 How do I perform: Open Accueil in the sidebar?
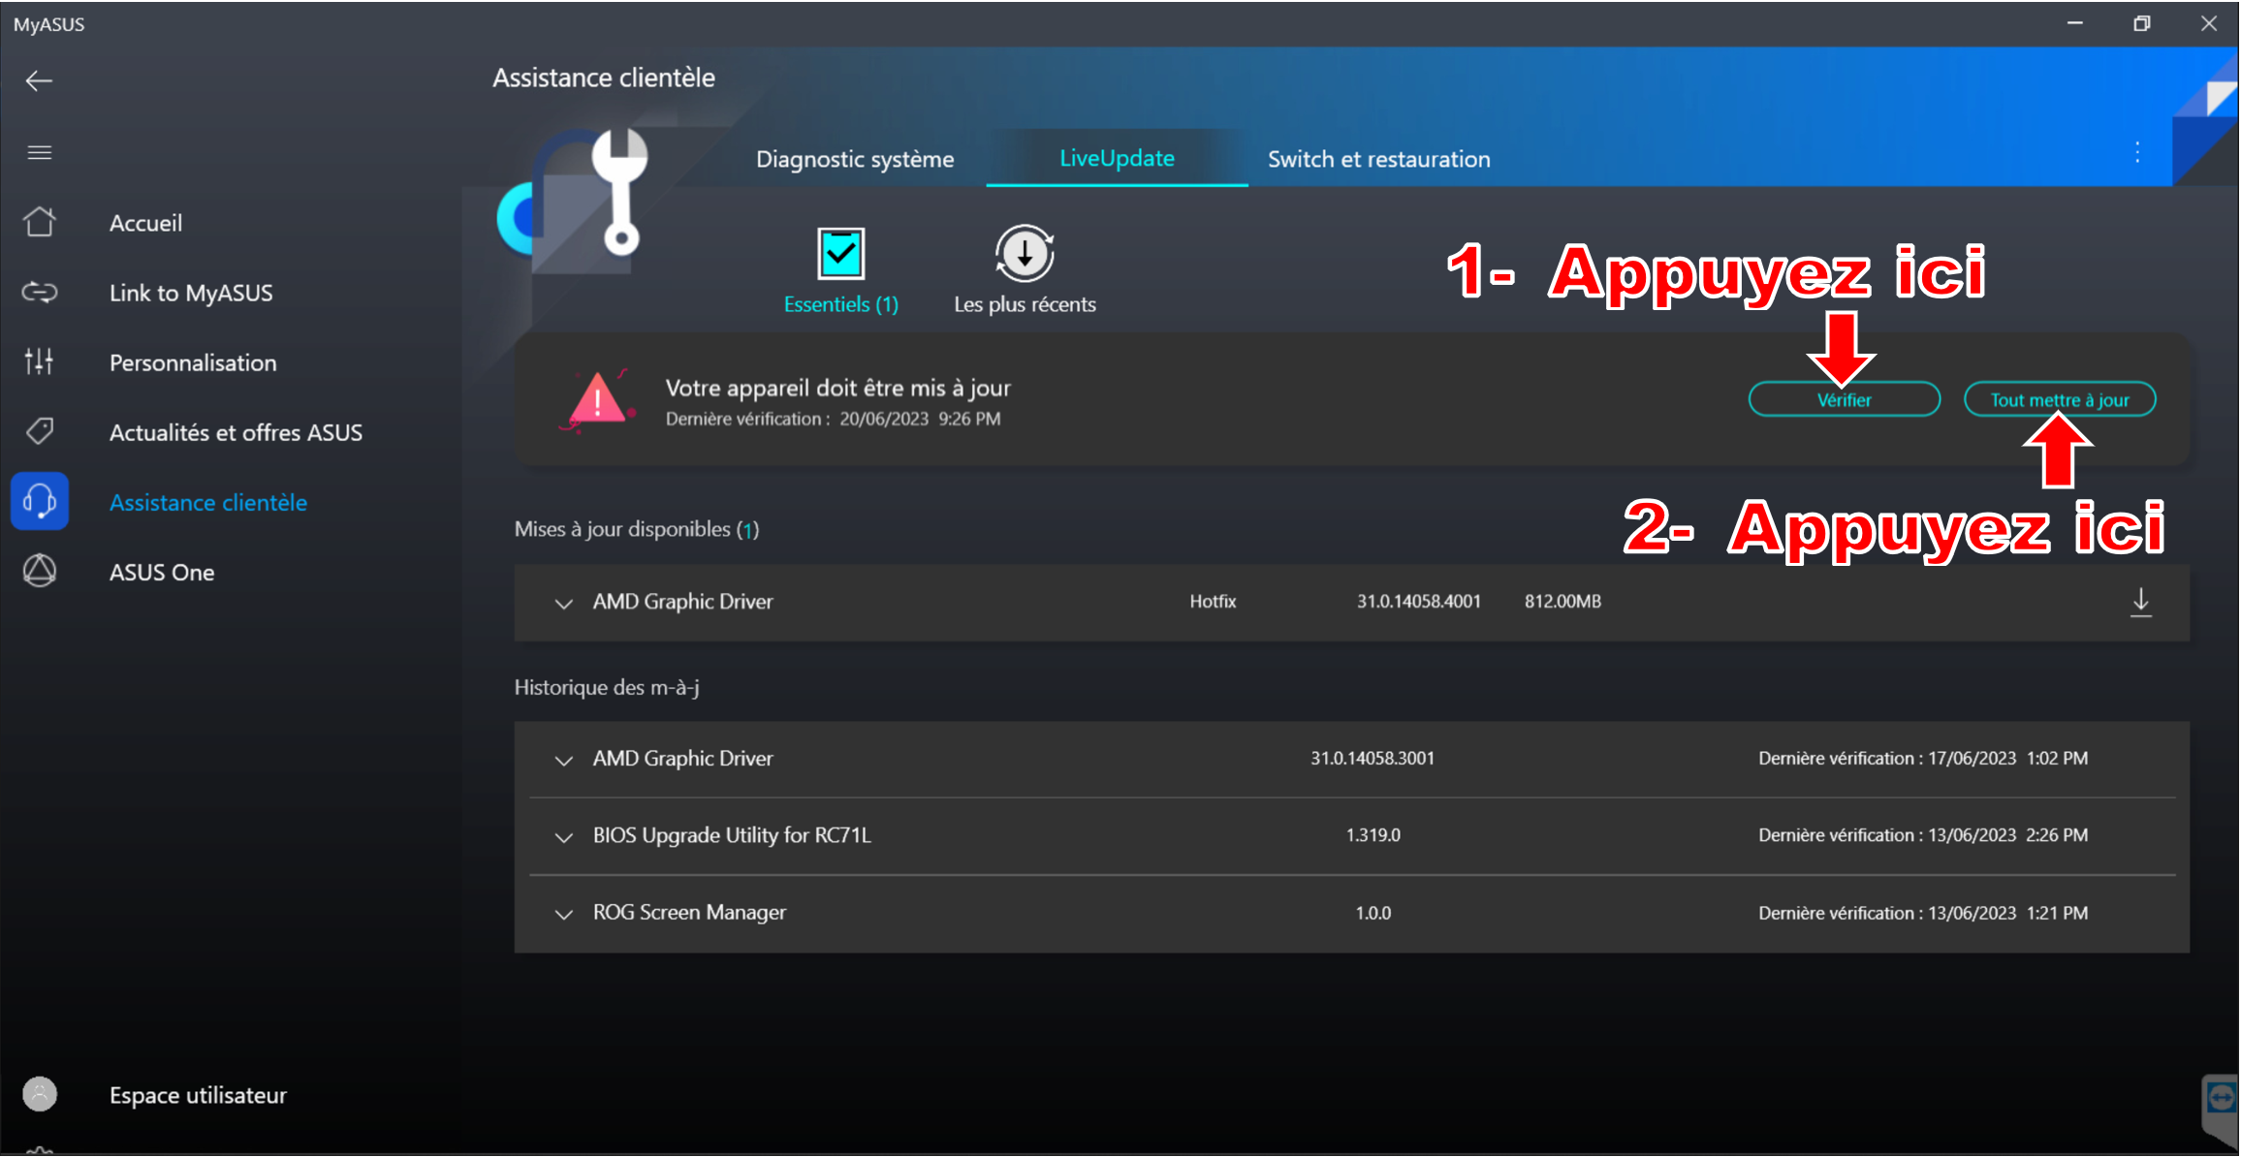pyautogui.click(x=145, y=223)
